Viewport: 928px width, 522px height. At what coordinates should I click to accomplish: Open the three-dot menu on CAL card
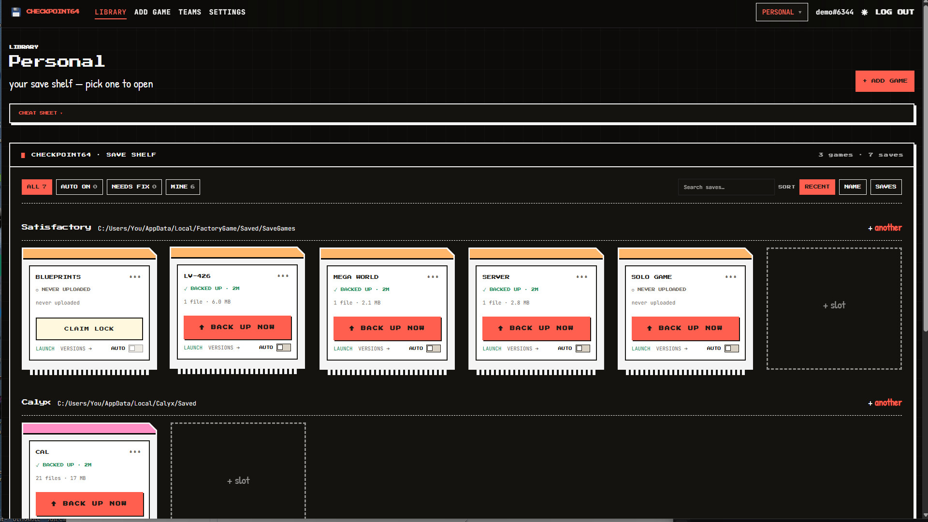point(135,452)
